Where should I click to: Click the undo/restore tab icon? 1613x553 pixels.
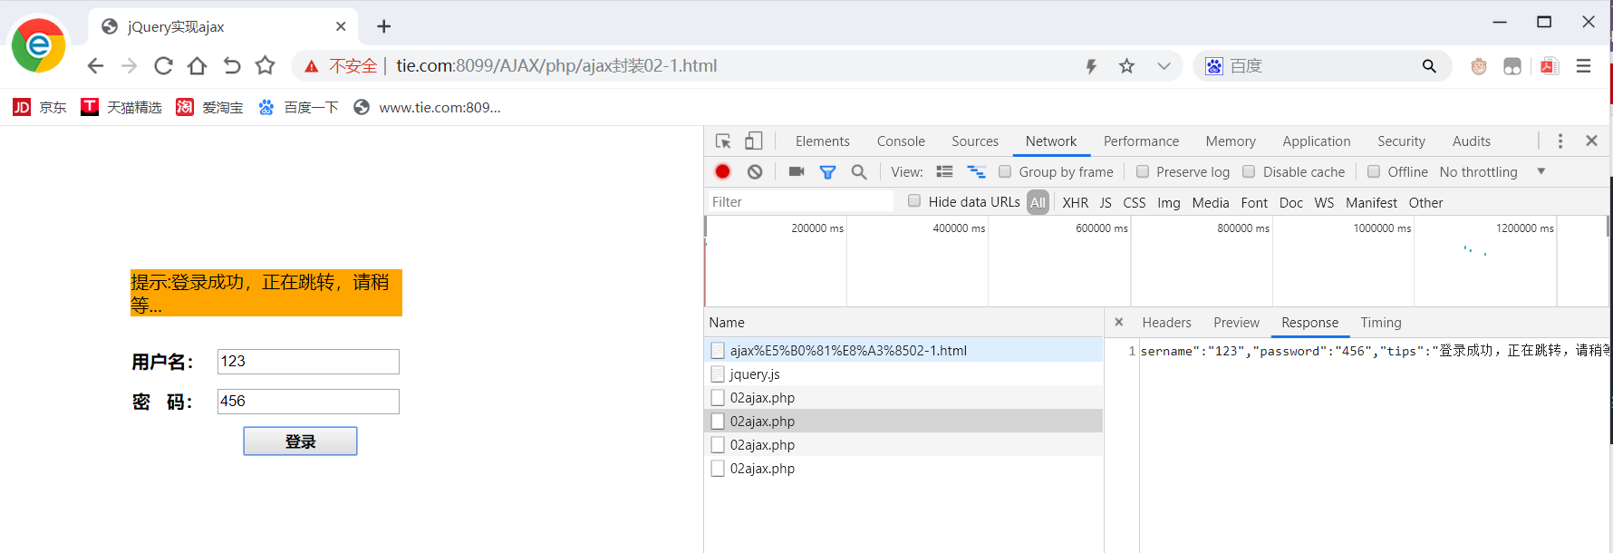(x=231, y=65)
